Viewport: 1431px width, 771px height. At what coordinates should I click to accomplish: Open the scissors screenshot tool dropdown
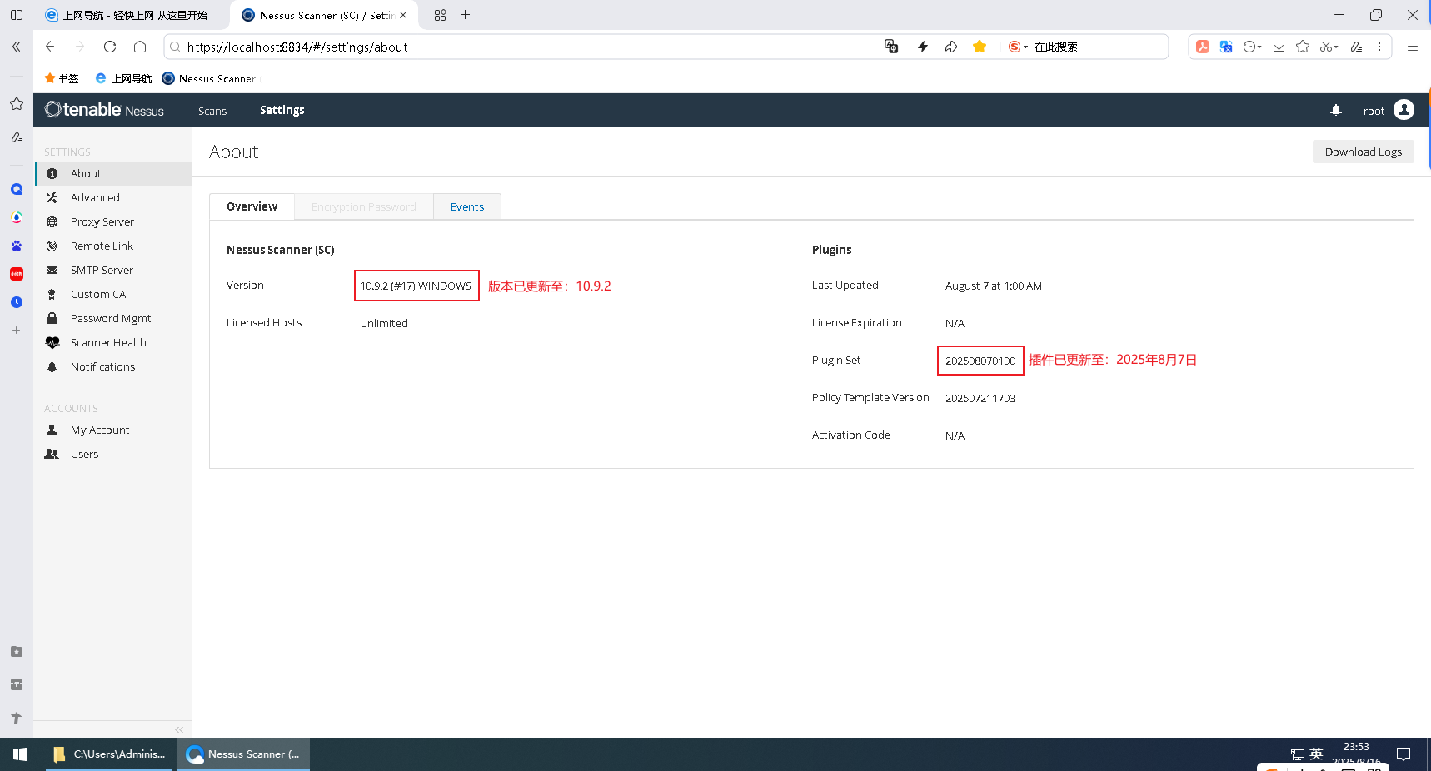tap(1329, 47)
